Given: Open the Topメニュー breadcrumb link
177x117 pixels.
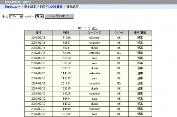Looking at the screenshot, I should point(13,7).
